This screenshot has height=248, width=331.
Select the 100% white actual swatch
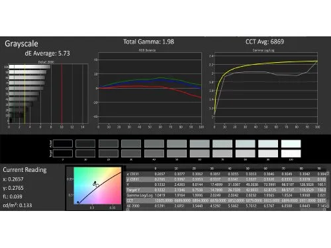[291, 144]
